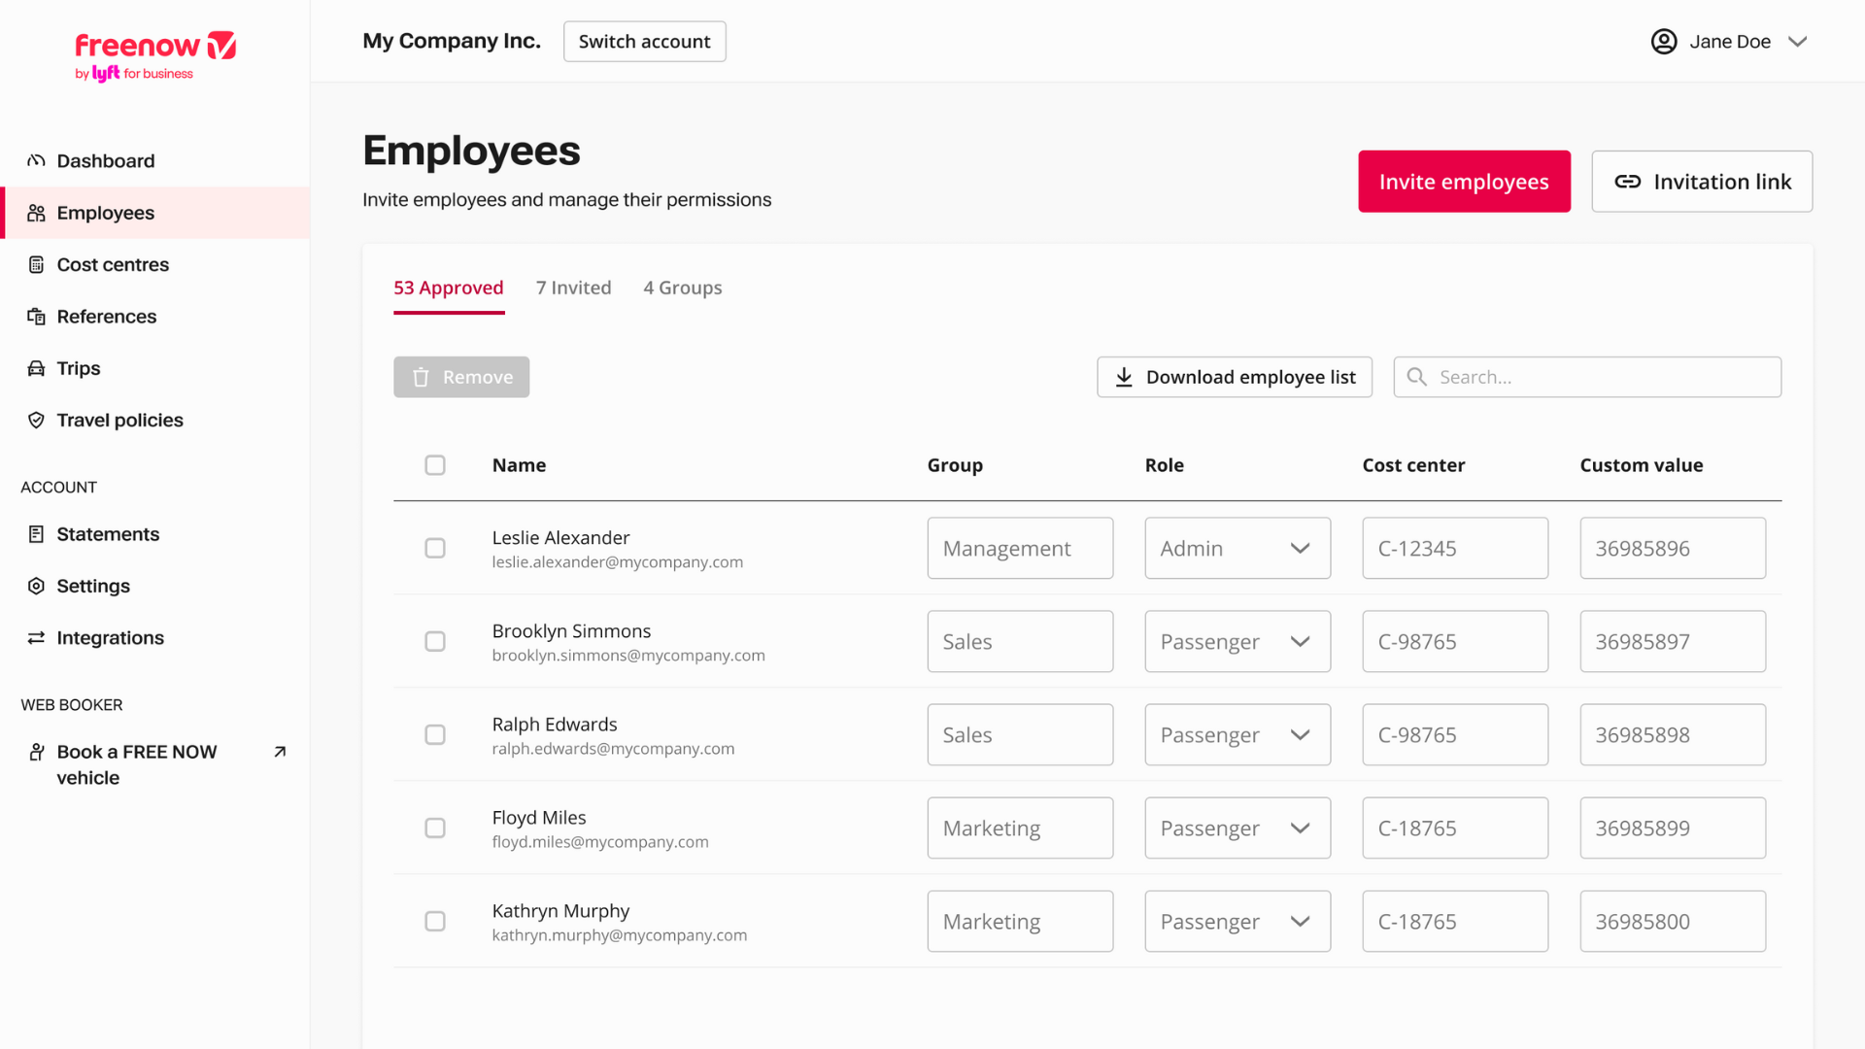Select Floyd Miles row checkbox
Screen dimensions: 1865x1049
[435, 828]
